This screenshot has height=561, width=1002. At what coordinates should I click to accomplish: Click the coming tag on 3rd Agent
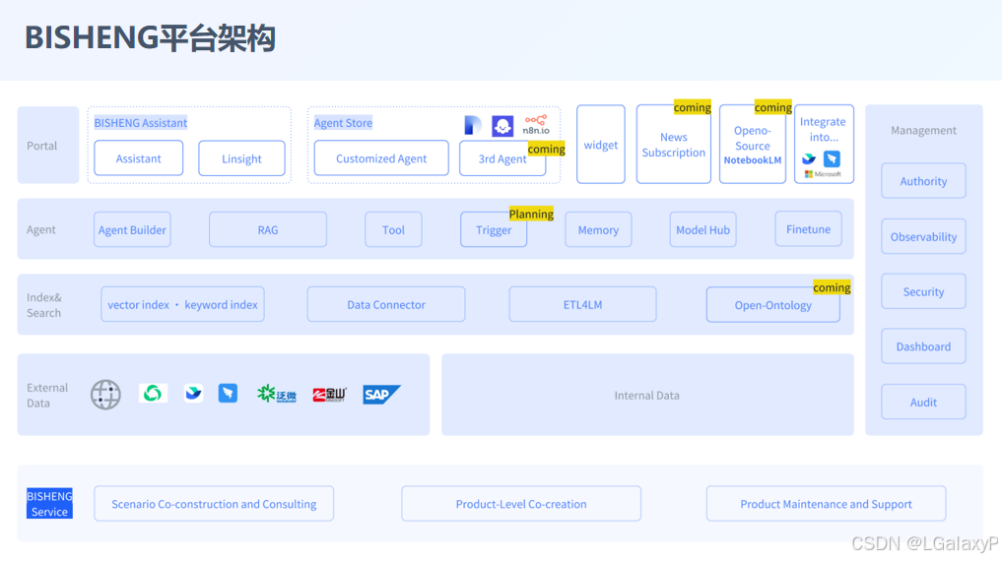coord(547,149)
